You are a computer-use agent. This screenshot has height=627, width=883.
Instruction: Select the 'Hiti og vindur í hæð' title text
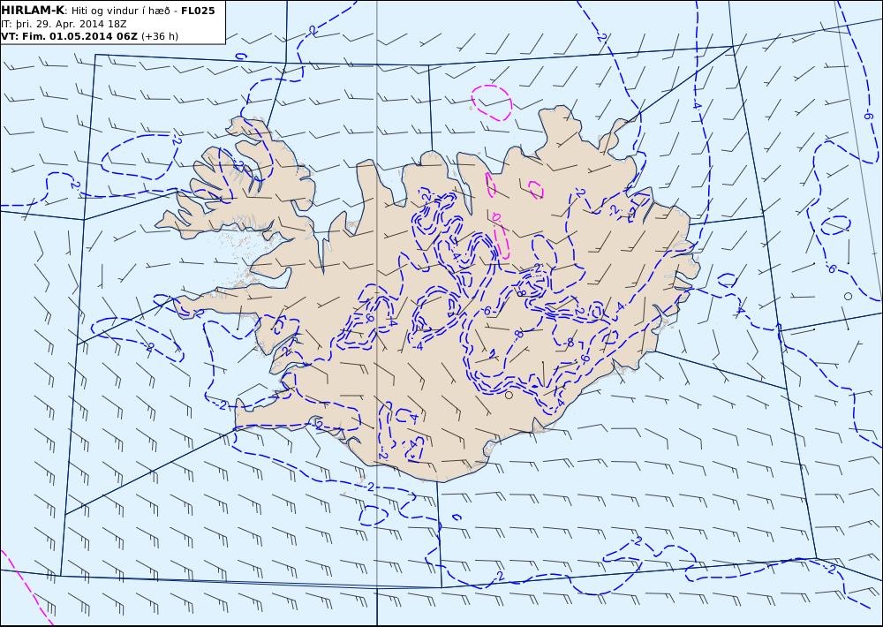pyautogui.click(x=120, y=11)
